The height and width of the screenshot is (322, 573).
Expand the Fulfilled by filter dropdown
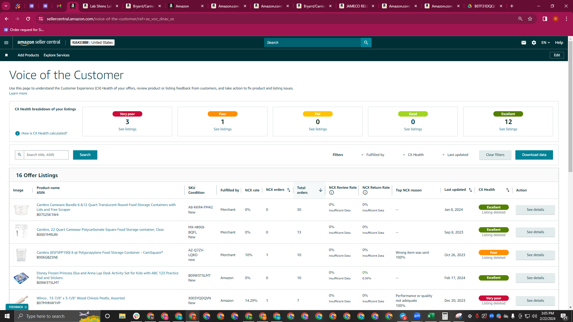(373, 155)
